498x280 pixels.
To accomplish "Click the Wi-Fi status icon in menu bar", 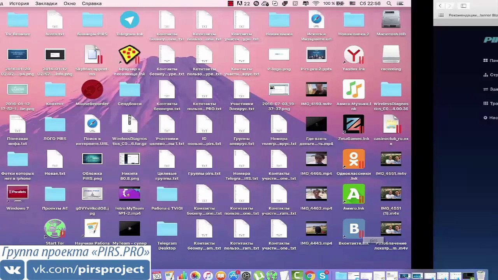I will (x=316, y=3).
